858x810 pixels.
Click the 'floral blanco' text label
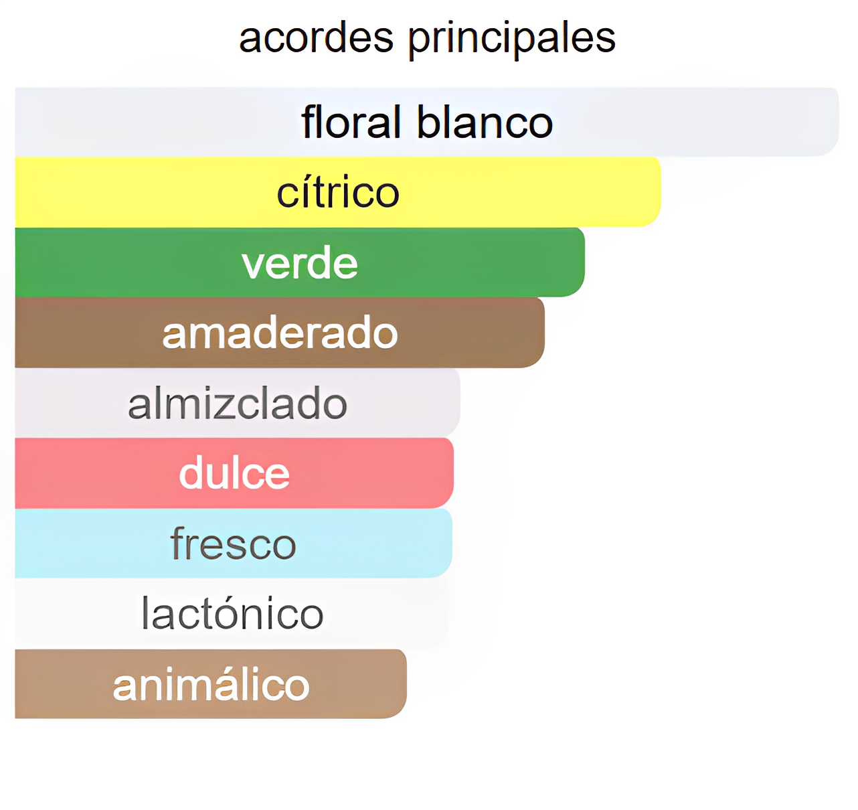427,122
